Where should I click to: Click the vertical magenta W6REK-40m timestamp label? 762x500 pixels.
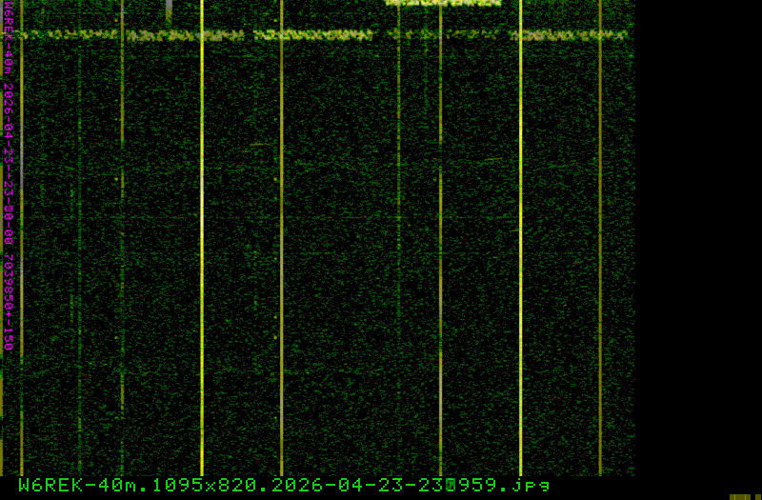[x=9, y=175]
